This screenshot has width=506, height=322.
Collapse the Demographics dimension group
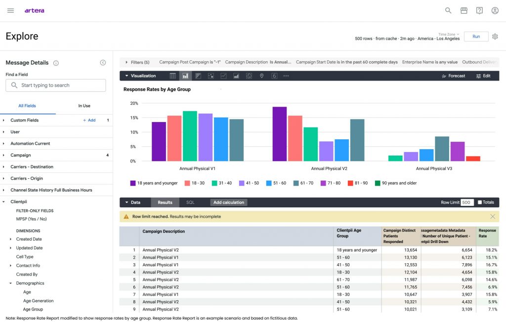[x=30, y=283]
